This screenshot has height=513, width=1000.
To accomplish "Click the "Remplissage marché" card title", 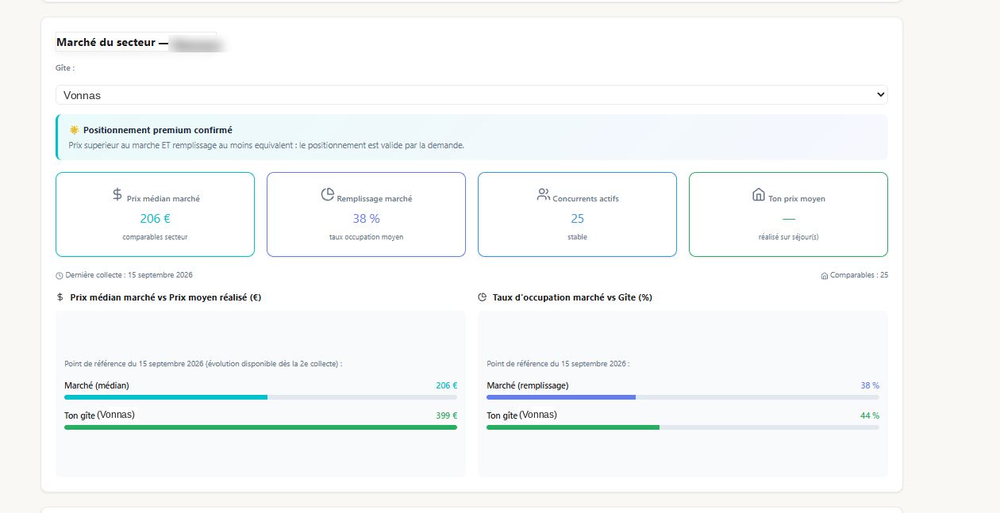I will [x=375, y=199].
